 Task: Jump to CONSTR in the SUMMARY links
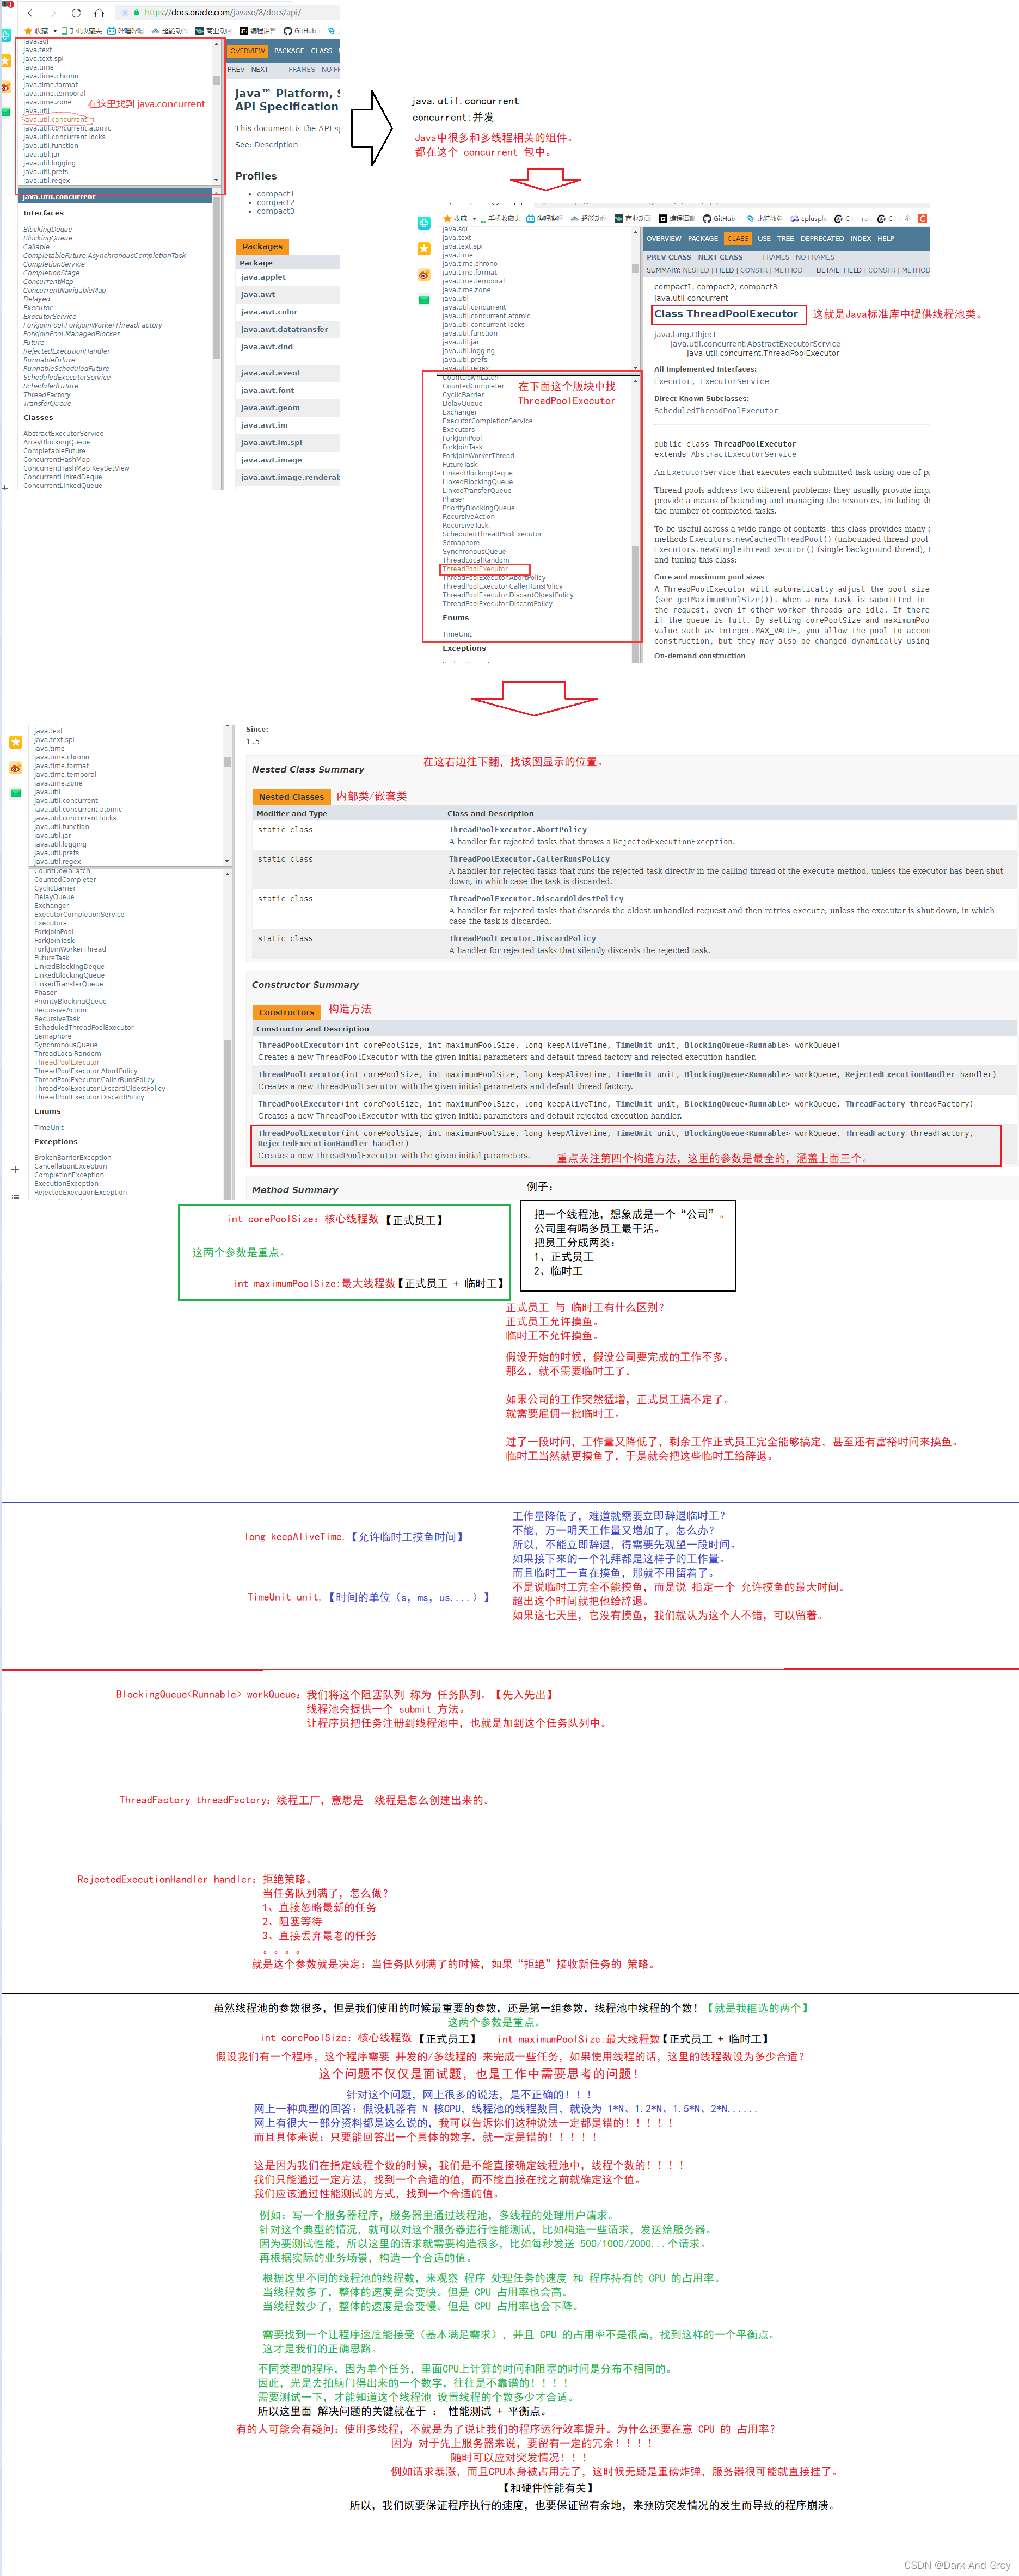(754, 270)
